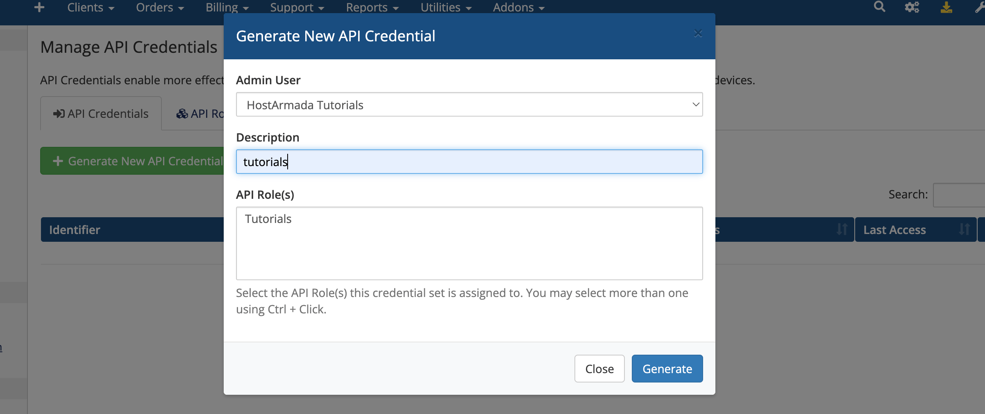Image resolution: width=985 pixels, height=414 pixels.
Task: Expand the Admin User dropdown
Action: [x=470, y=105]
